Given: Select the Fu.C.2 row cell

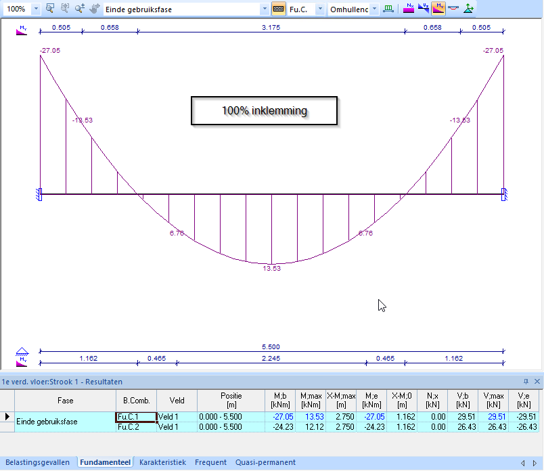Looking at the screenshot, I should point(136,427).
